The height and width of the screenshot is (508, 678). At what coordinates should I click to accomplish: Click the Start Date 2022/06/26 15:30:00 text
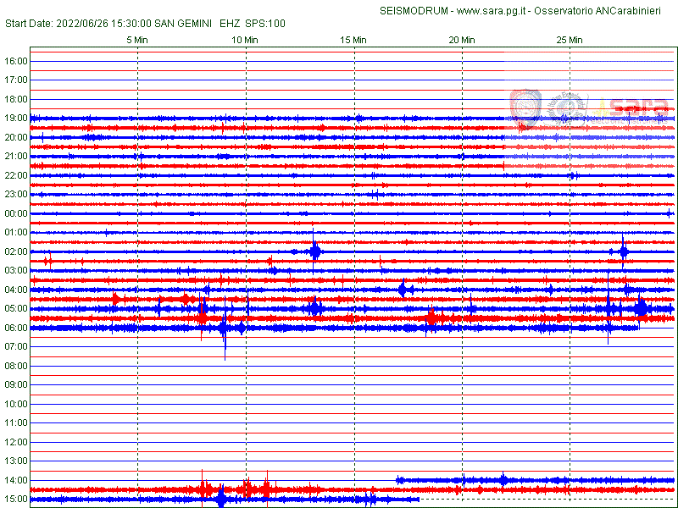coord(78,24)
